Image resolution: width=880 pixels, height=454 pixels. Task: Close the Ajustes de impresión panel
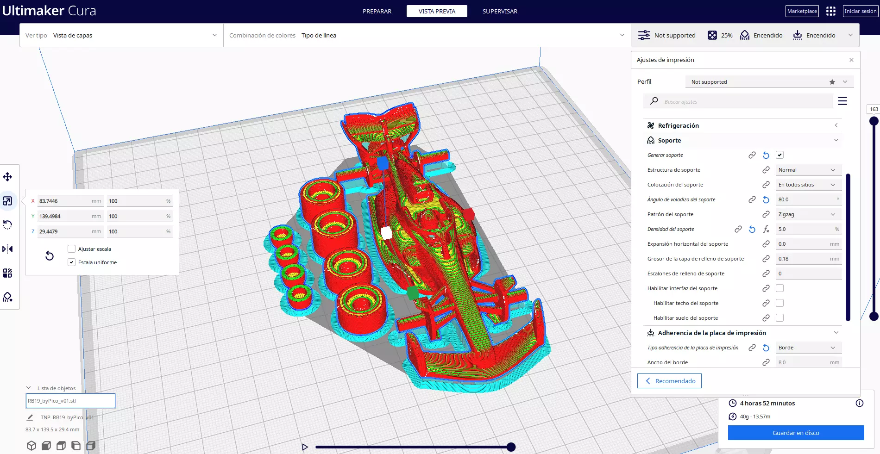(x=851, y=60)
